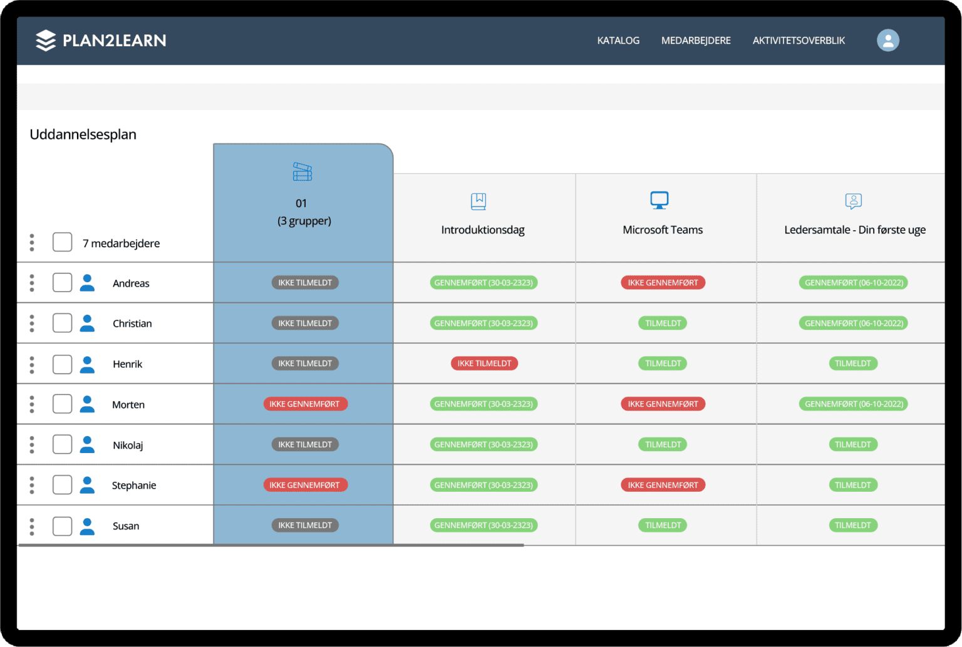The image size is (962, 647).
Task: Click the Introduktionsdag book icon
Action: [478, 201]
